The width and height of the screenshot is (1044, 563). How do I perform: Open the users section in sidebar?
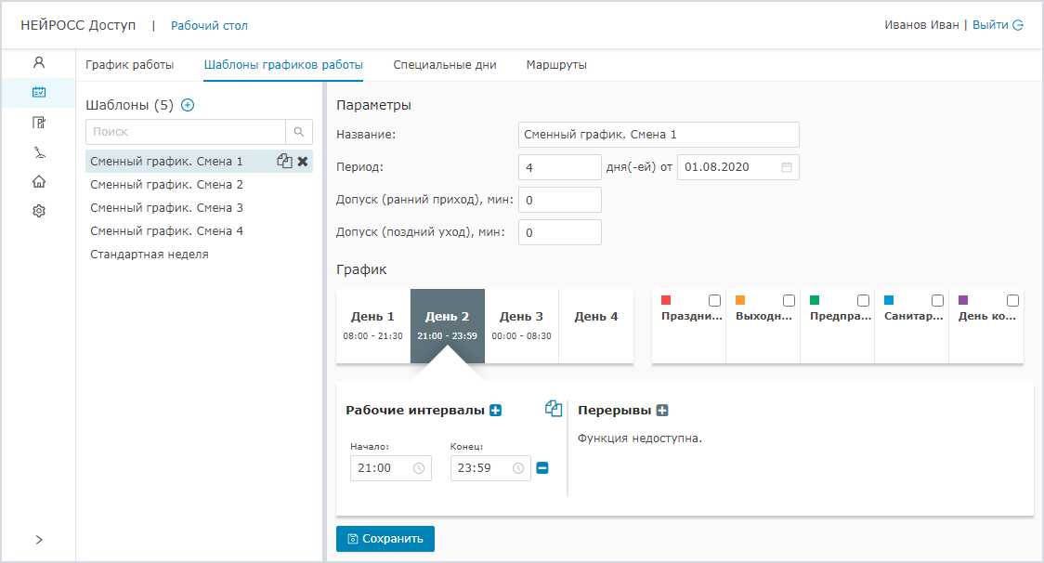pyautogui.click(x=38, y=63)
